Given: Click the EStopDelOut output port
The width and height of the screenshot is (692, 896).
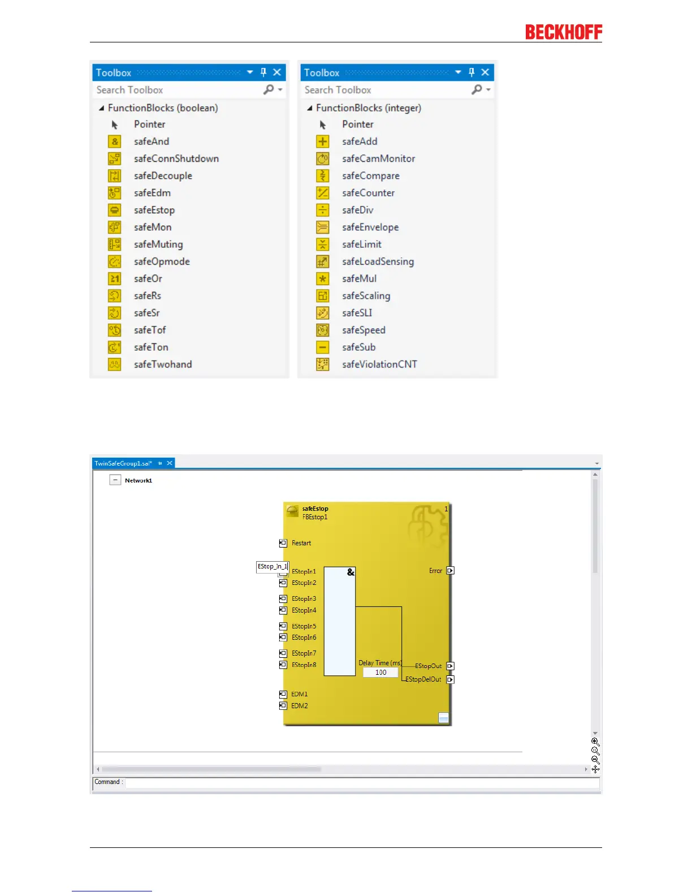Looking at the screenshot, I should (x=451, y=679).
